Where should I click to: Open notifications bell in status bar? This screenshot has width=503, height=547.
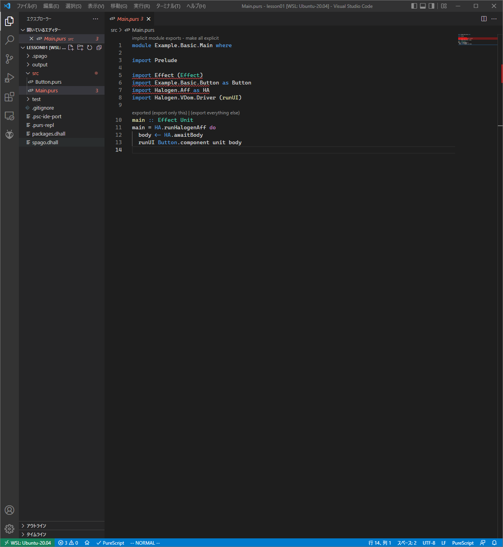(x=494, y=543)
